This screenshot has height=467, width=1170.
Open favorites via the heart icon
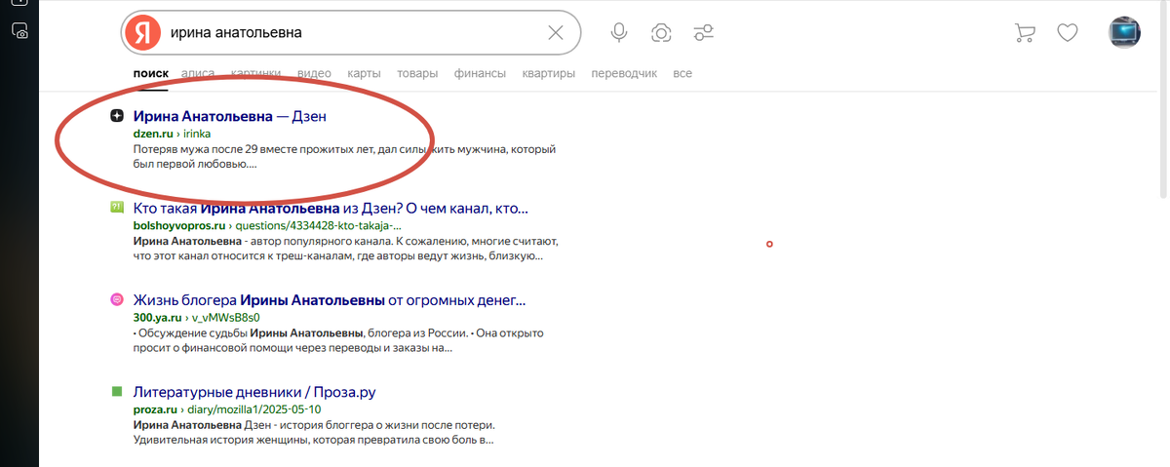pyautogui.click(x=1068, y=33)
